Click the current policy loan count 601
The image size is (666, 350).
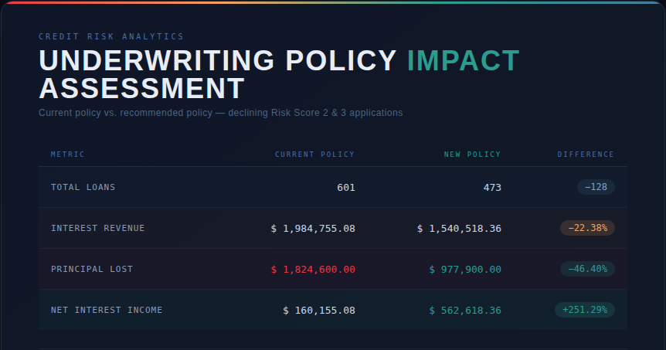[x=345, y=187]
